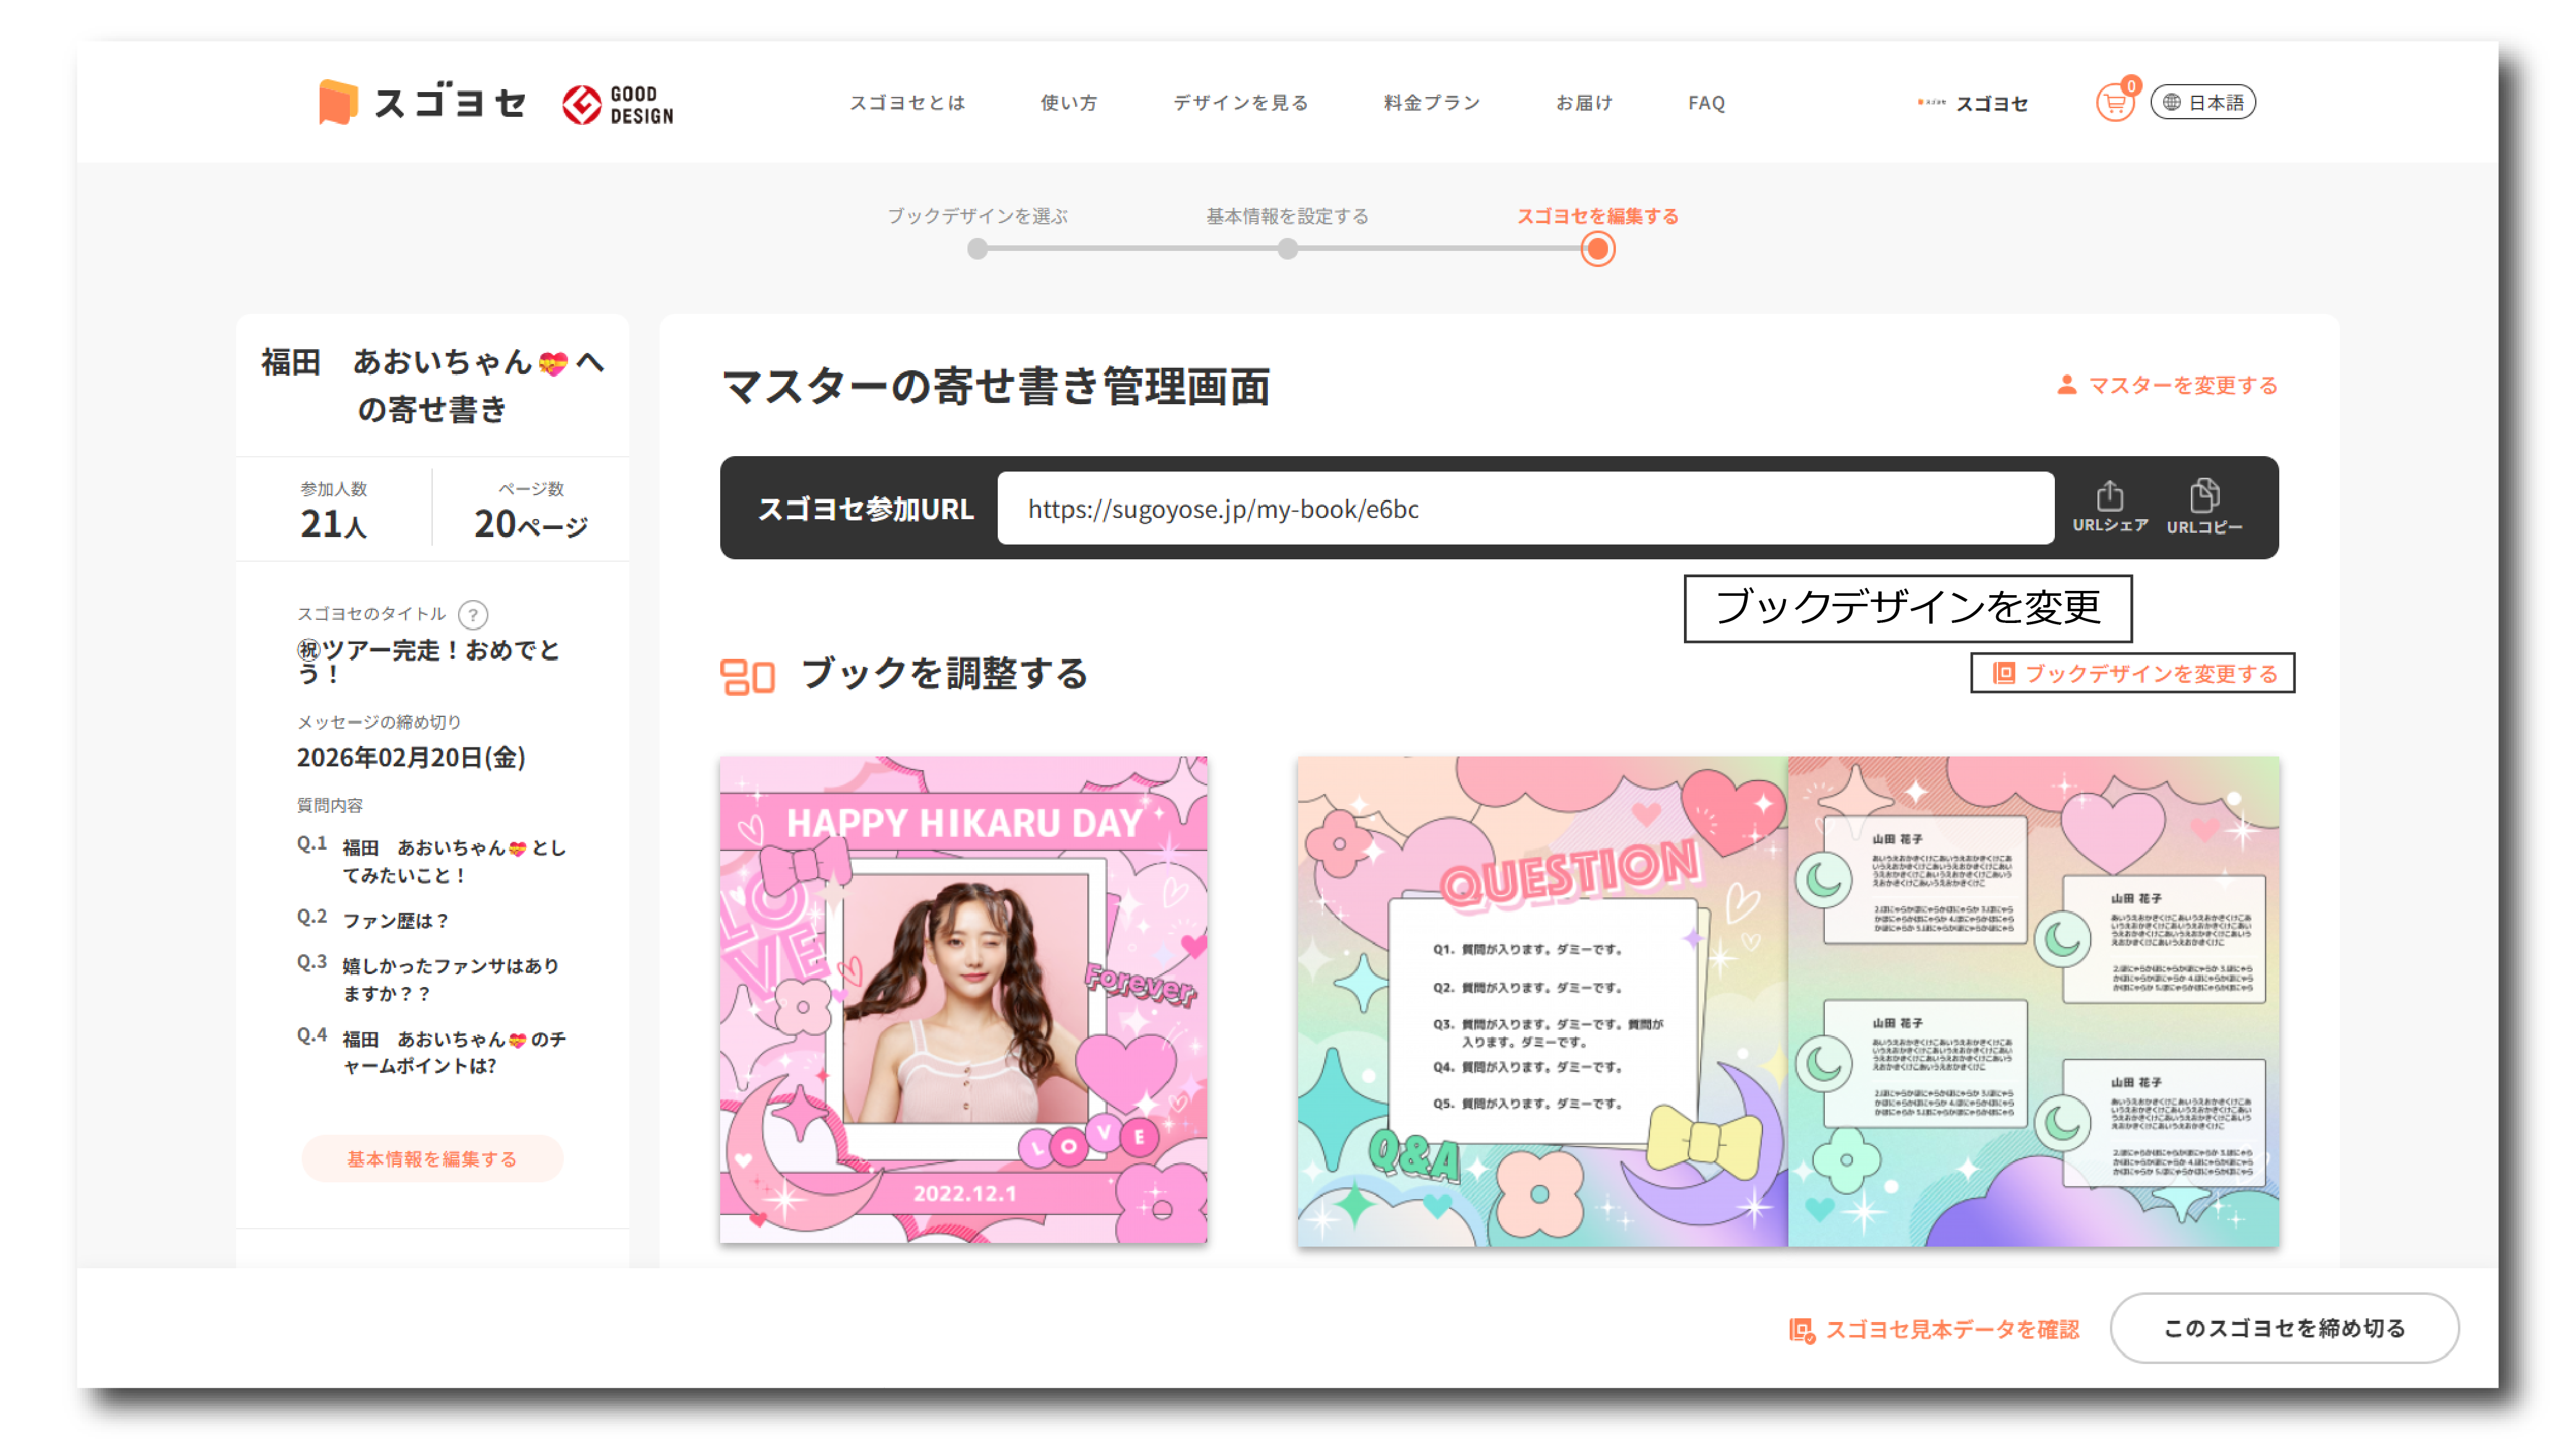2576x1445 pixels.
Task: Click the 基本情報を編集する button
Action: click(432, 1158)
